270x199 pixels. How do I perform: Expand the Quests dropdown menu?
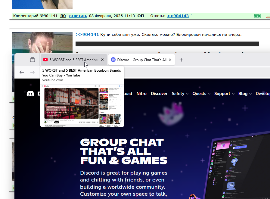pyautogui.click(x=201, y=94)
